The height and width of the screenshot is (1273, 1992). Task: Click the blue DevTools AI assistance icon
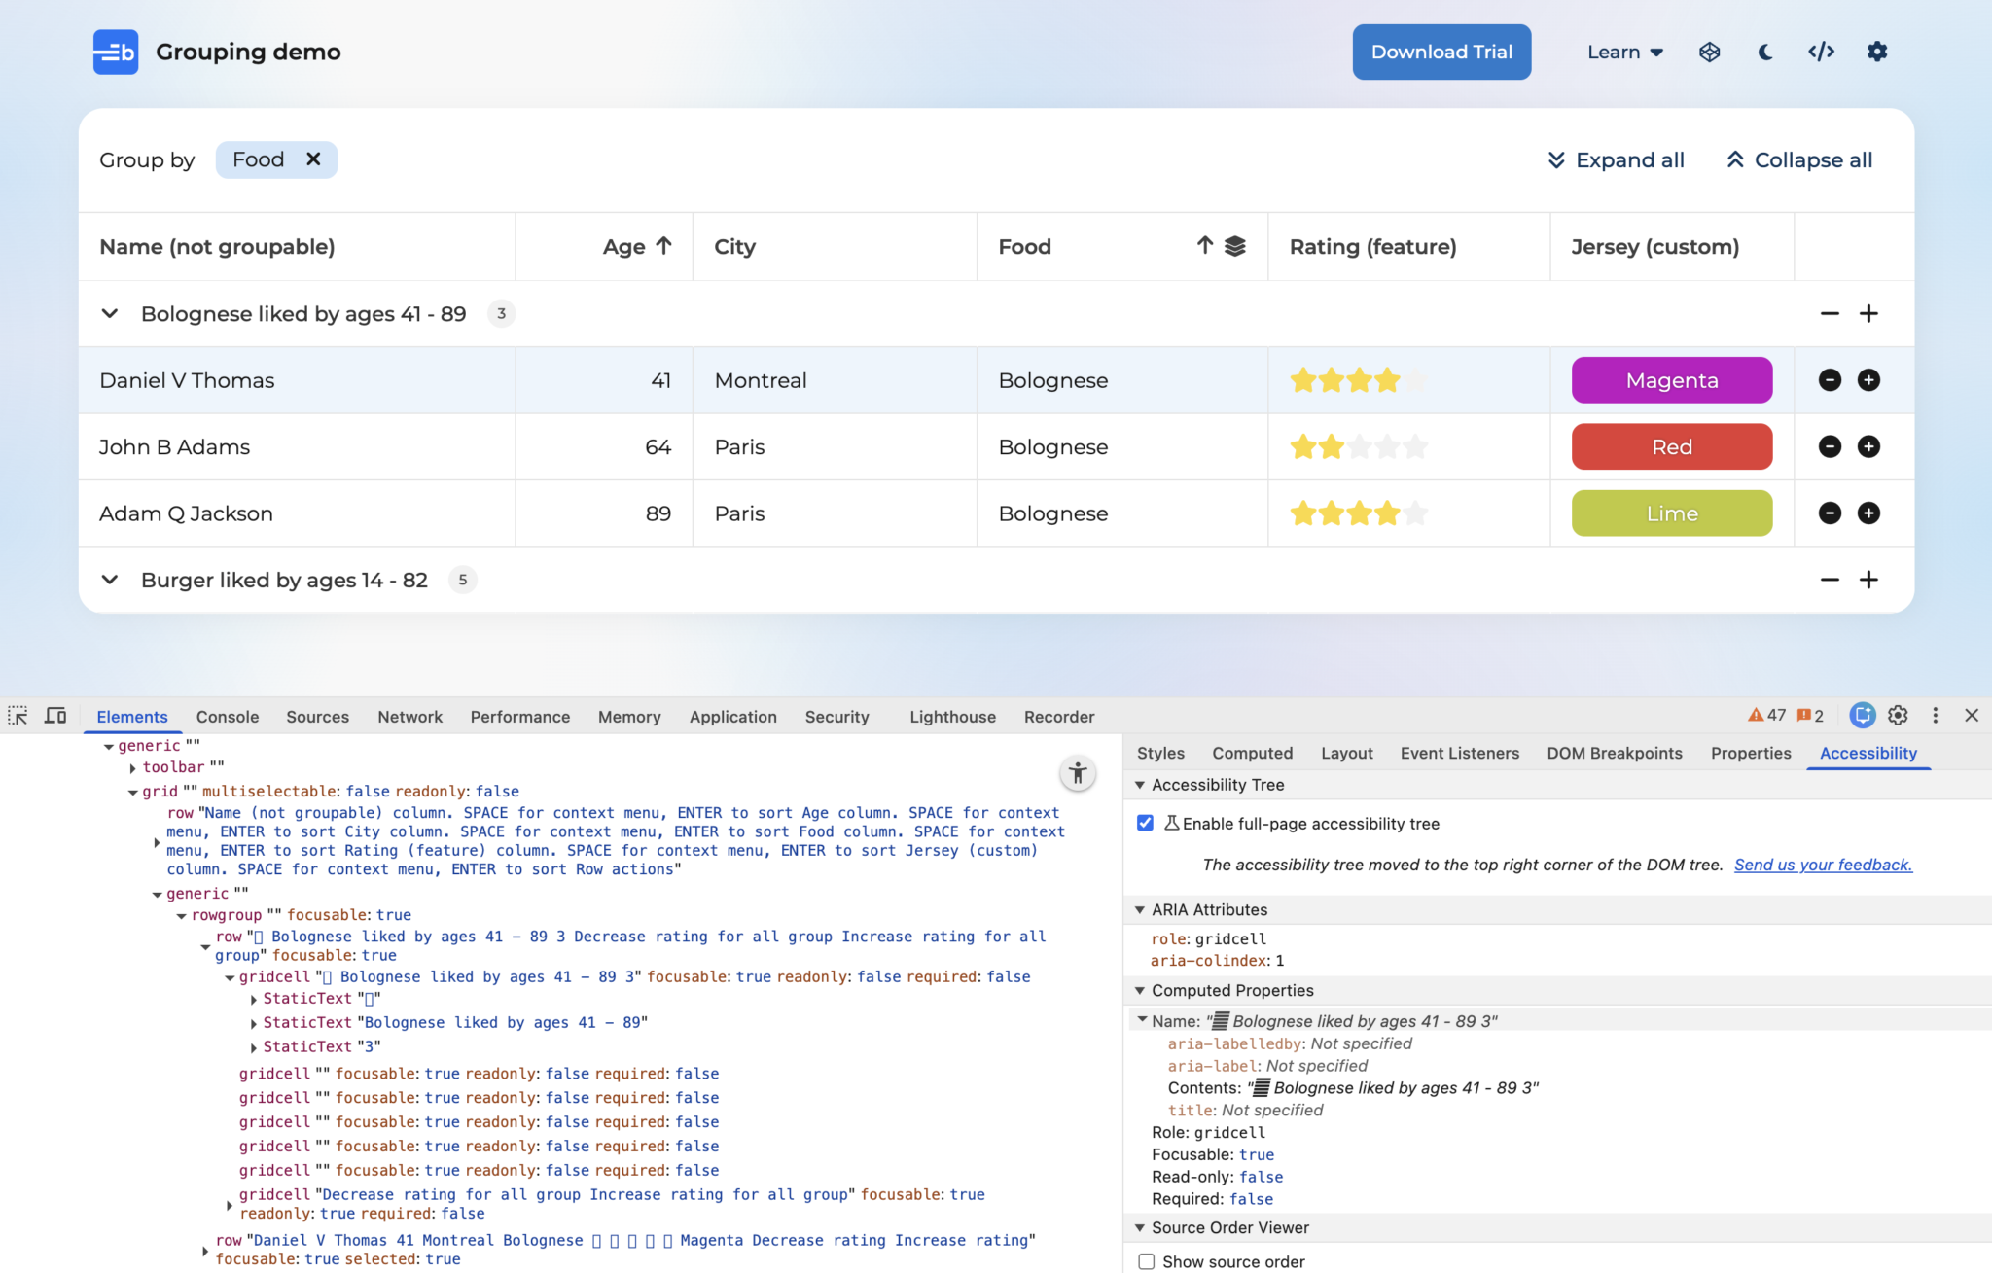tap(1862, 716)
